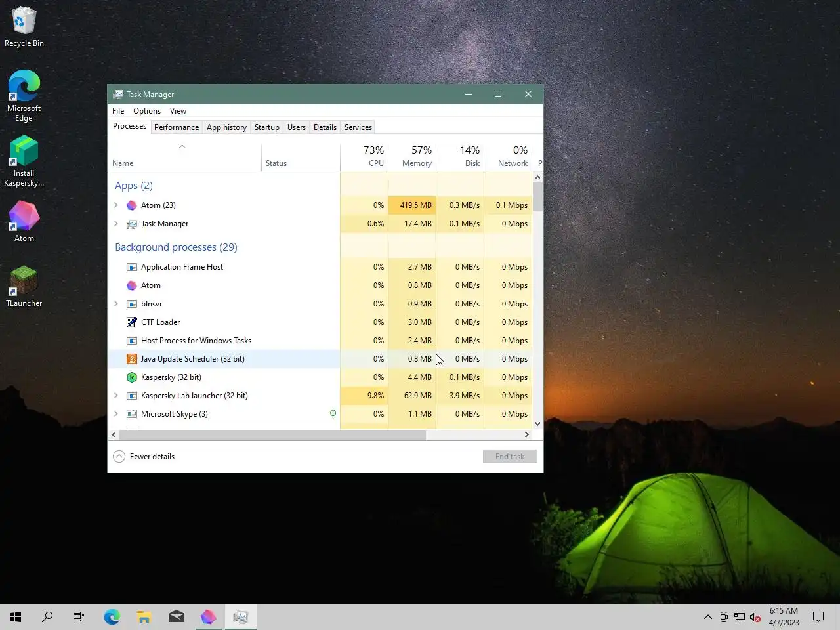The width and height of the screenshot is (840, 630).
Task: Click the horizontal scrollbar left arrow
Action: [x=114, y=435]
